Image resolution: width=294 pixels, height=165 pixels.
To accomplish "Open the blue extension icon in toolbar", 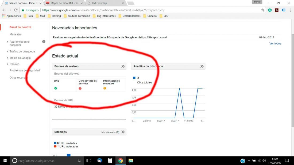I will 284,10.
